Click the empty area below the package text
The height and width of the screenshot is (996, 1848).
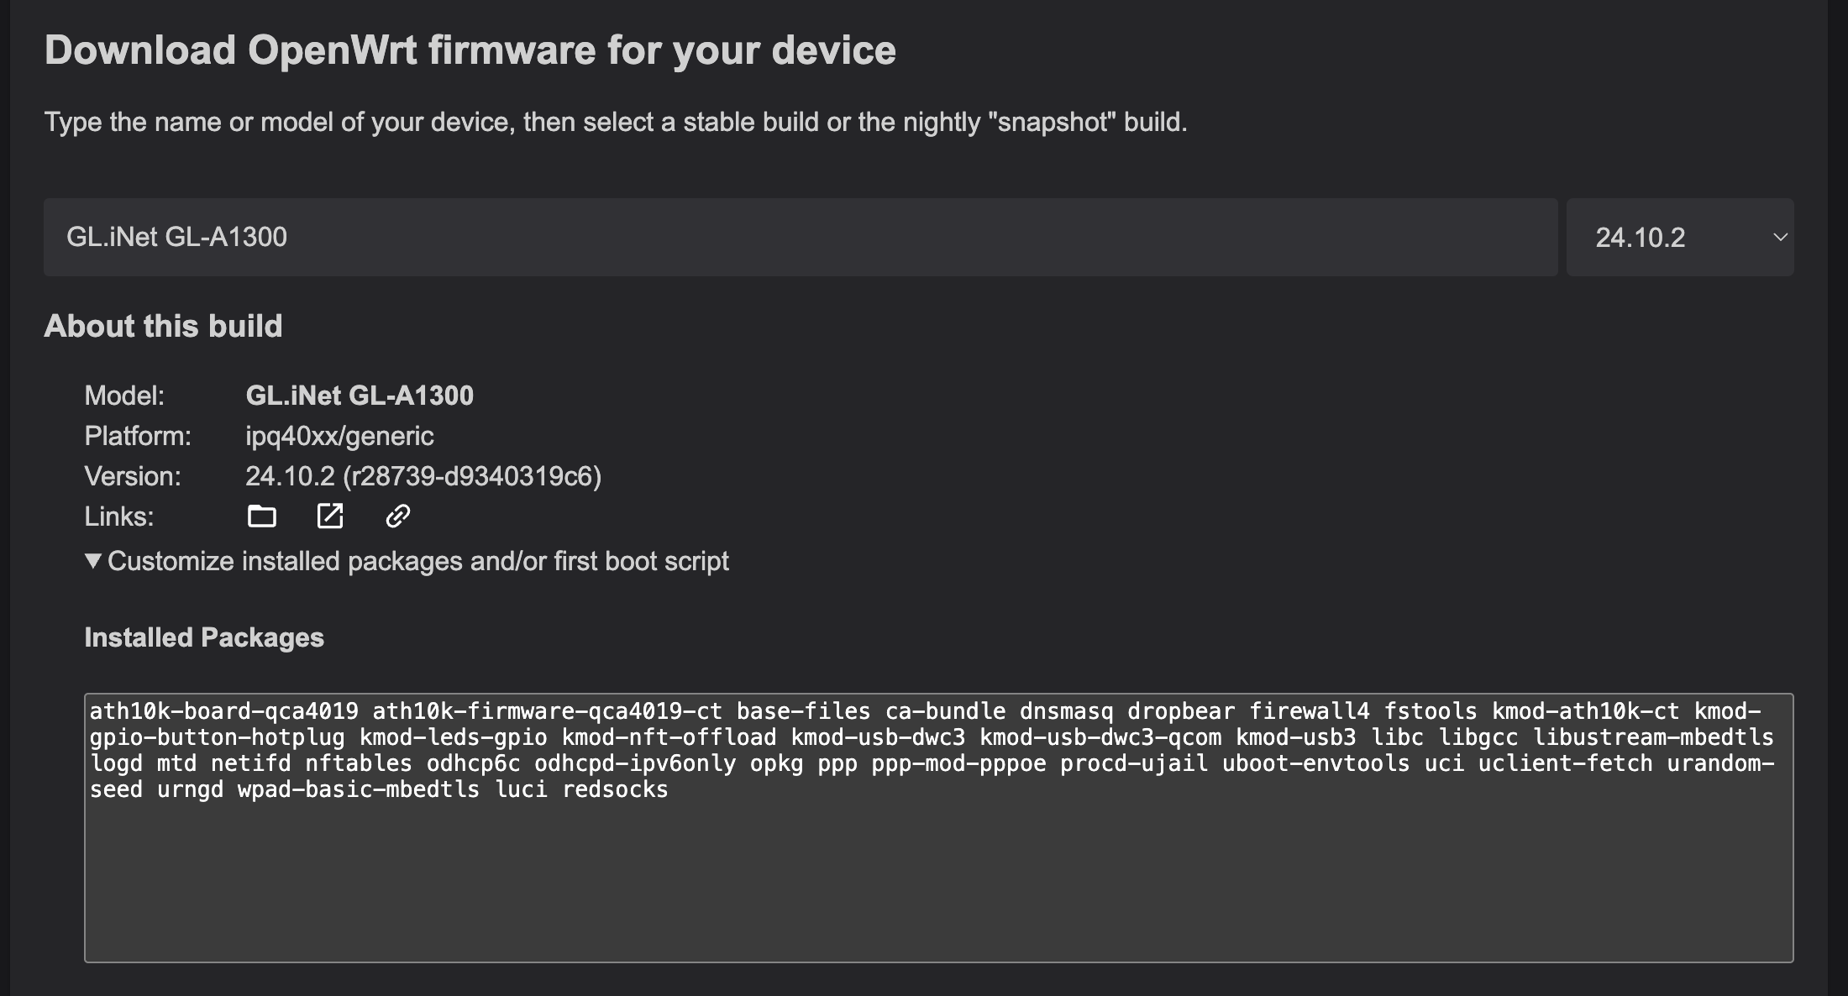click(937, 890)
